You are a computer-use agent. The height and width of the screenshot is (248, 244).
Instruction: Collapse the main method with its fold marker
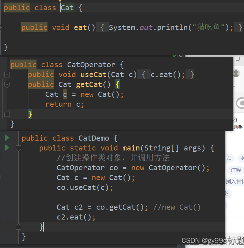coord(18,148)
